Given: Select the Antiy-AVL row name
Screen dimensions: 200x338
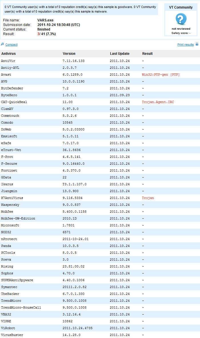Looking at the screenshot, I should 10,68.
